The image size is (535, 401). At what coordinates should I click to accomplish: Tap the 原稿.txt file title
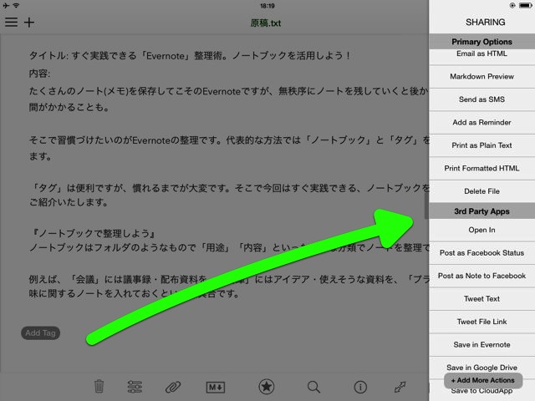point(266,23)
